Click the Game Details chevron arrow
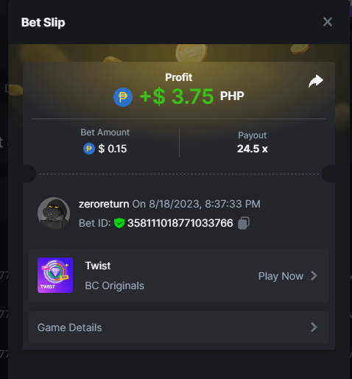This screenshot has width=352, height=379. (x=314, y=327)
